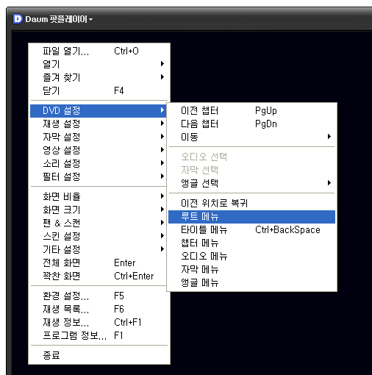Choose 이전 위치로 복귀
This screenshot has height=375, width=372.
click(x=251, y=204)
